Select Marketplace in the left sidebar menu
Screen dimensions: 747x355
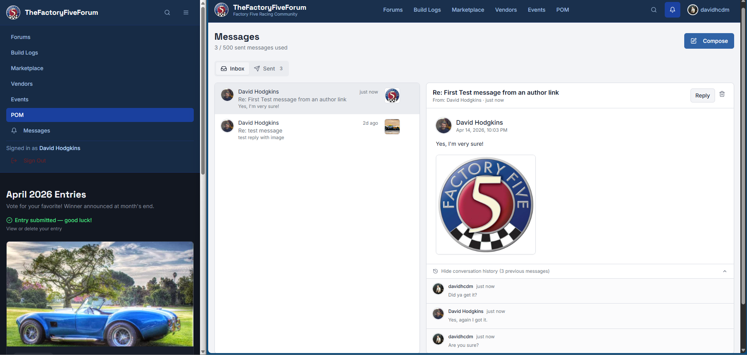click(100, 68)
